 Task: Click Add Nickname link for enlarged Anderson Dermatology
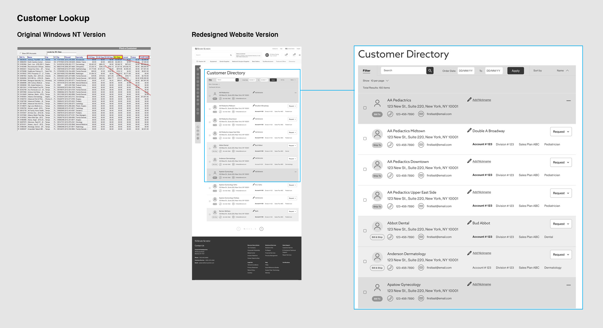coord(482,253)
